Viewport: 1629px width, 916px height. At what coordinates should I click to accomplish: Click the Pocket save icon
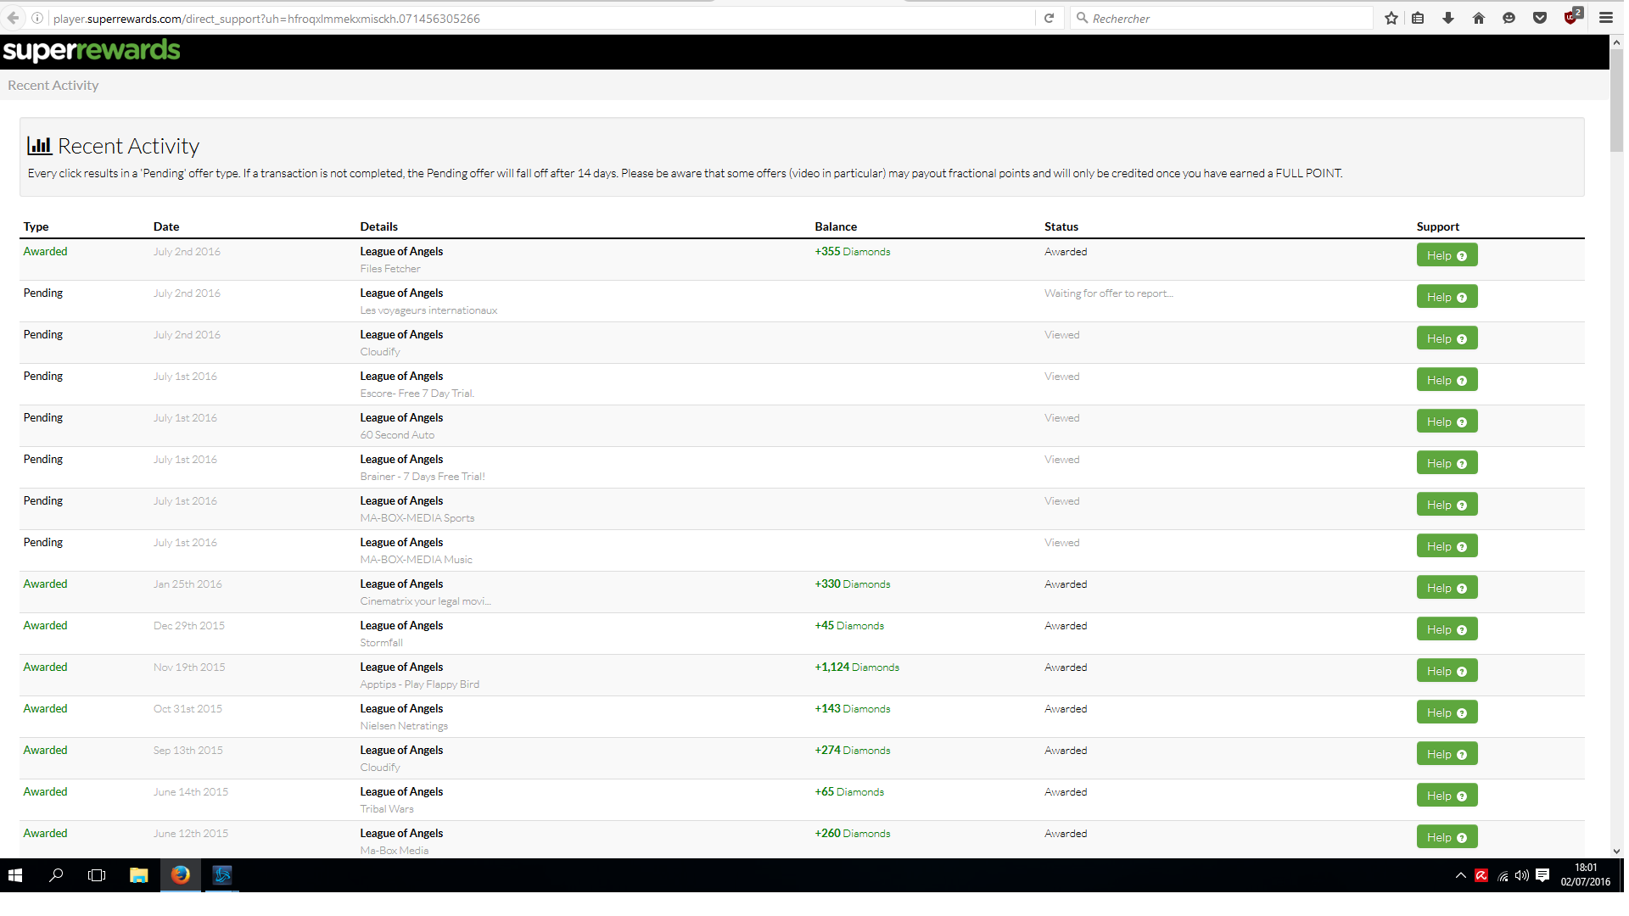coord(1540,18)
